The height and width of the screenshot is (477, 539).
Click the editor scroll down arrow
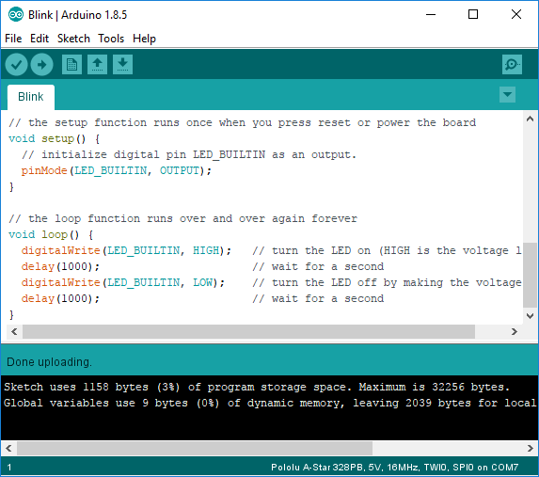tap(530, 316)
